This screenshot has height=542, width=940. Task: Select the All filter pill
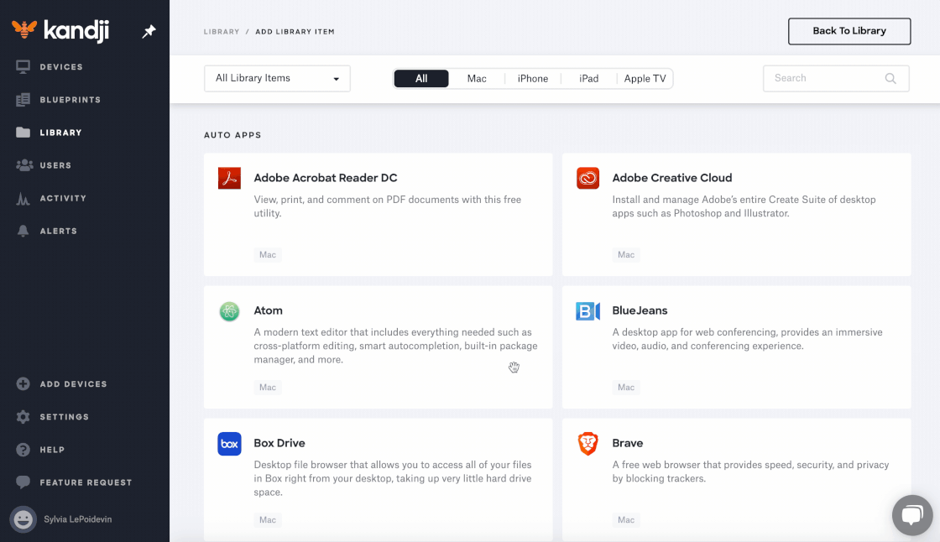tap(420, 77)
